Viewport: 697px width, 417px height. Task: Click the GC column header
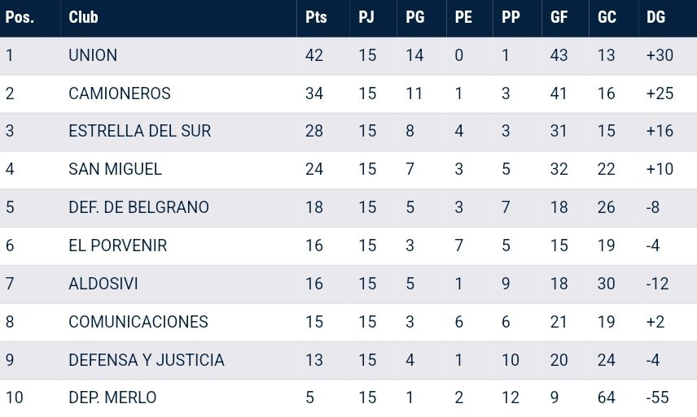[607, 17]
